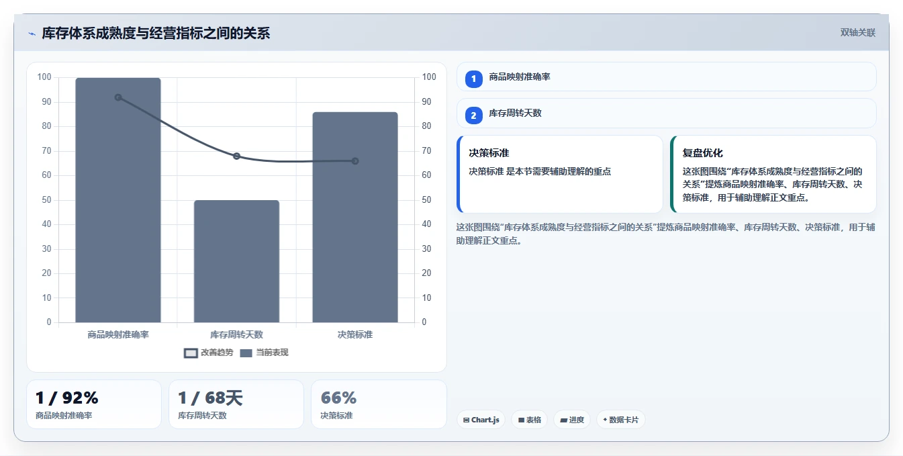
Task: Click the 商品映射准确率 bar in the chart
Action: click(118, 200)
